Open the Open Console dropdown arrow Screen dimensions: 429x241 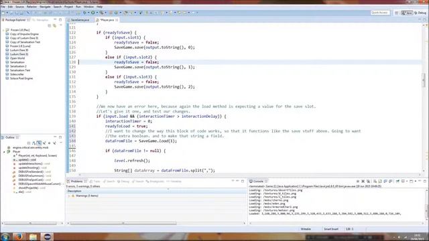pyautogui.click(x=416, y=181)
